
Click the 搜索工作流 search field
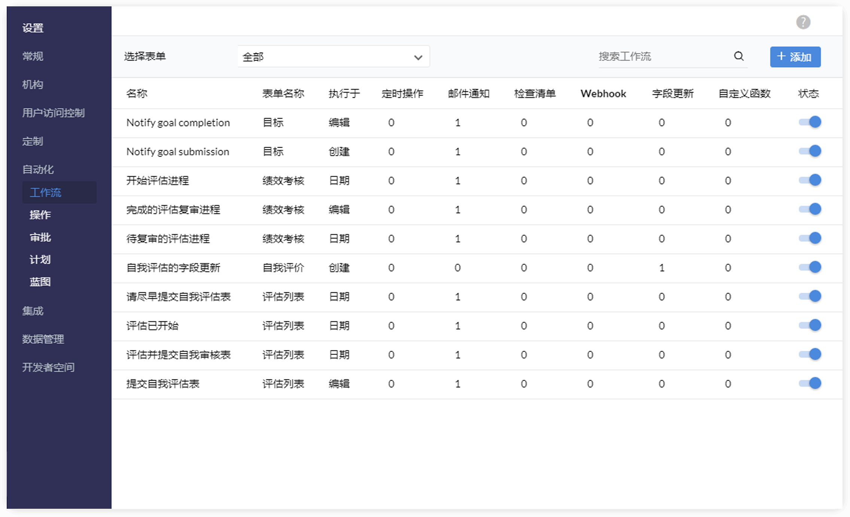(662, 56)
